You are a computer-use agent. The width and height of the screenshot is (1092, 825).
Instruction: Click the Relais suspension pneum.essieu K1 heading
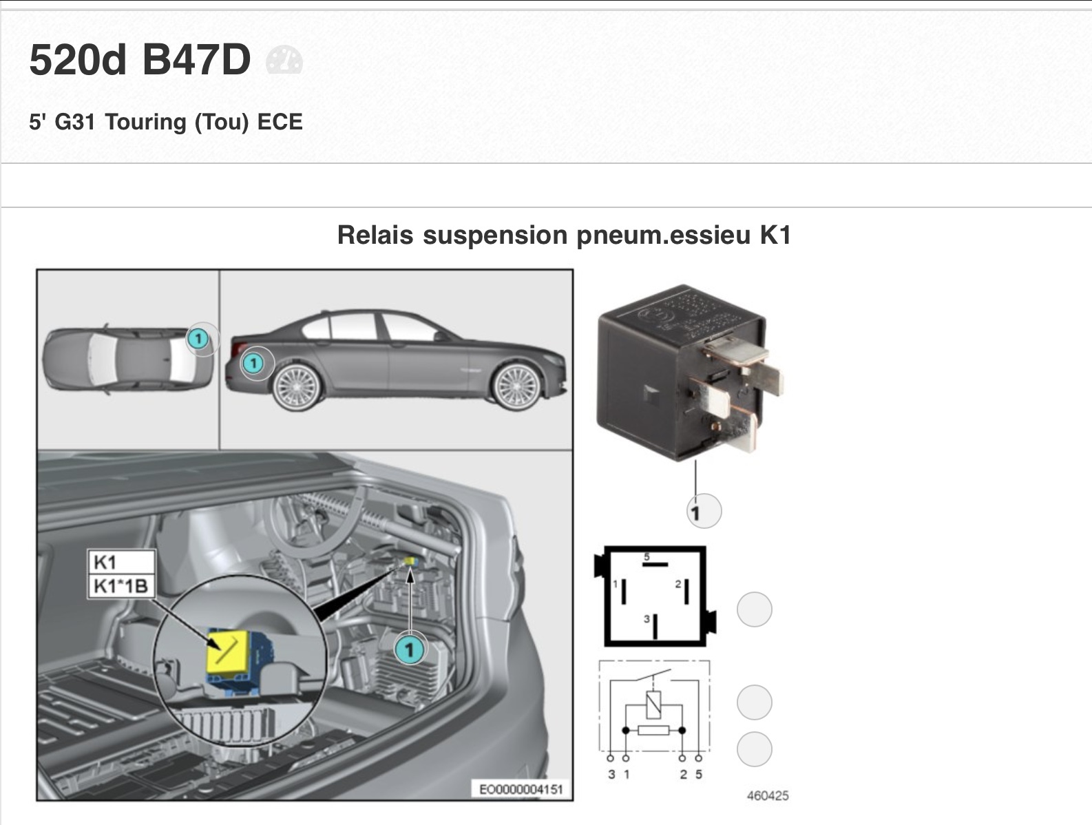coord(564,235)
